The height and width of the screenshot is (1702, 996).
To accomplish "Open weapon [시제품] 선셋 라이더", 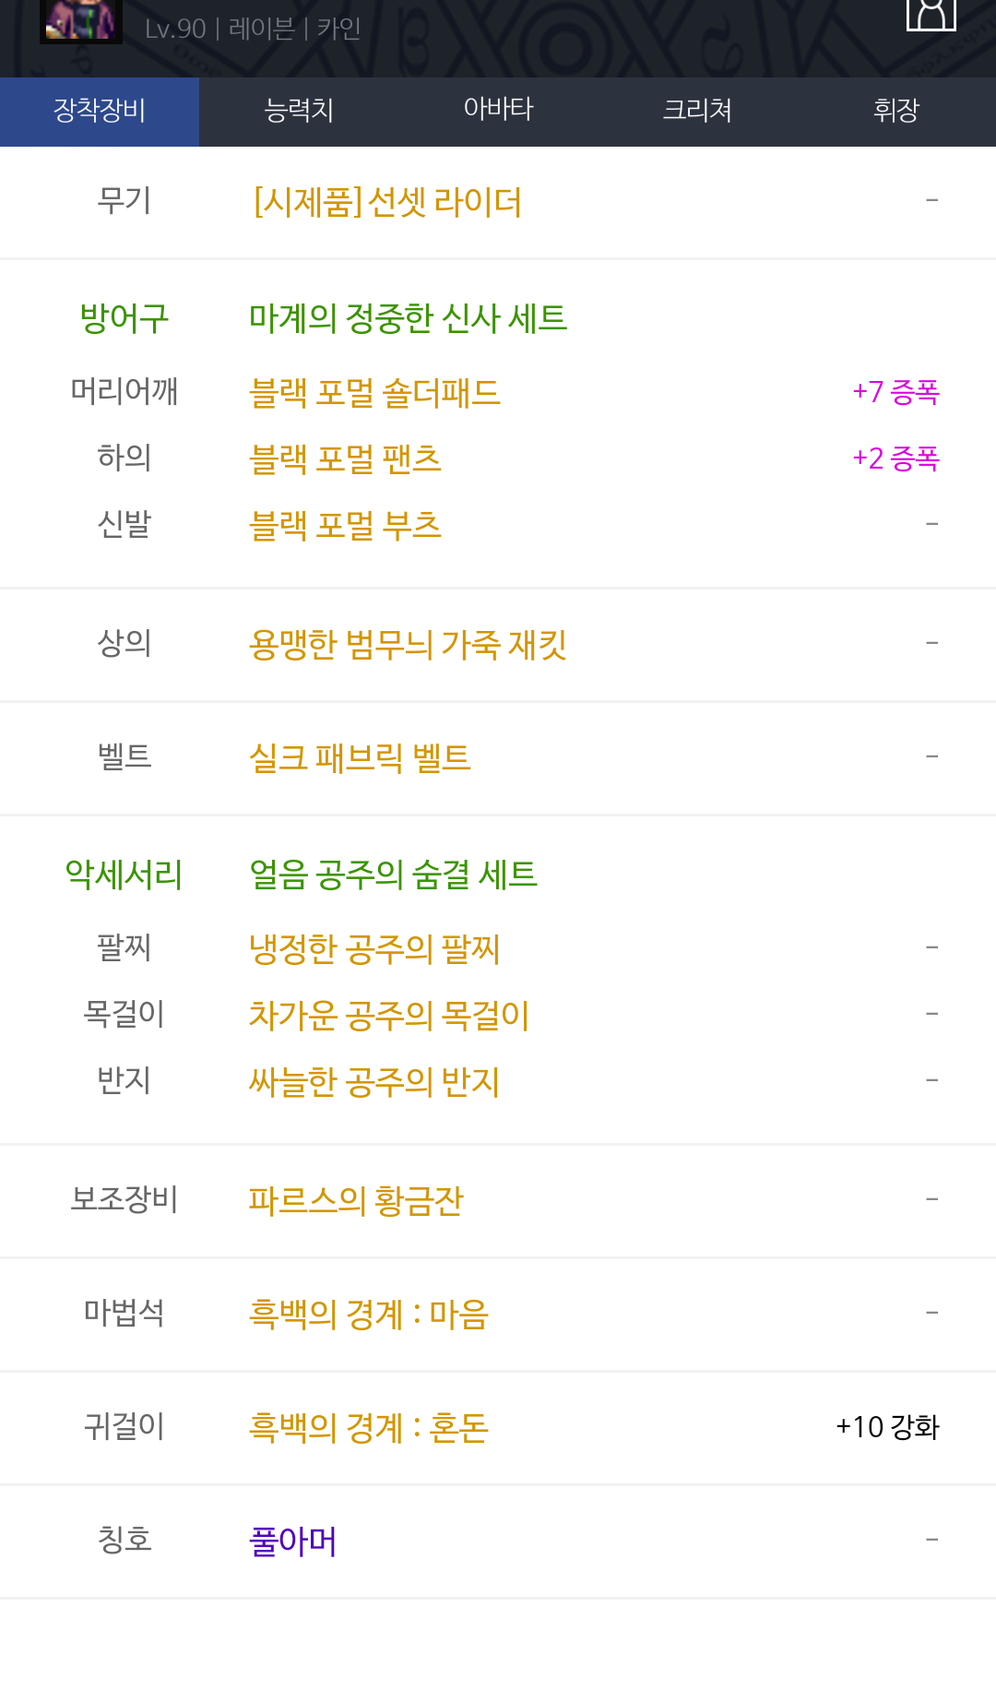I will (387, 202).
